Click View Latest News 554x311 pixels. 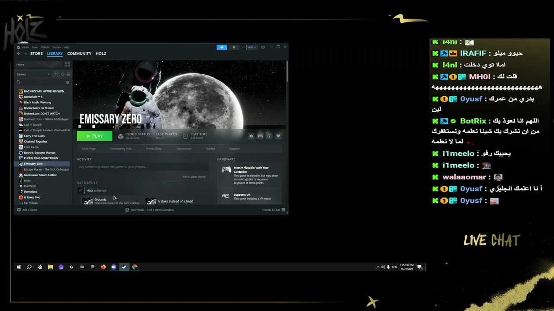pos(194,177)
